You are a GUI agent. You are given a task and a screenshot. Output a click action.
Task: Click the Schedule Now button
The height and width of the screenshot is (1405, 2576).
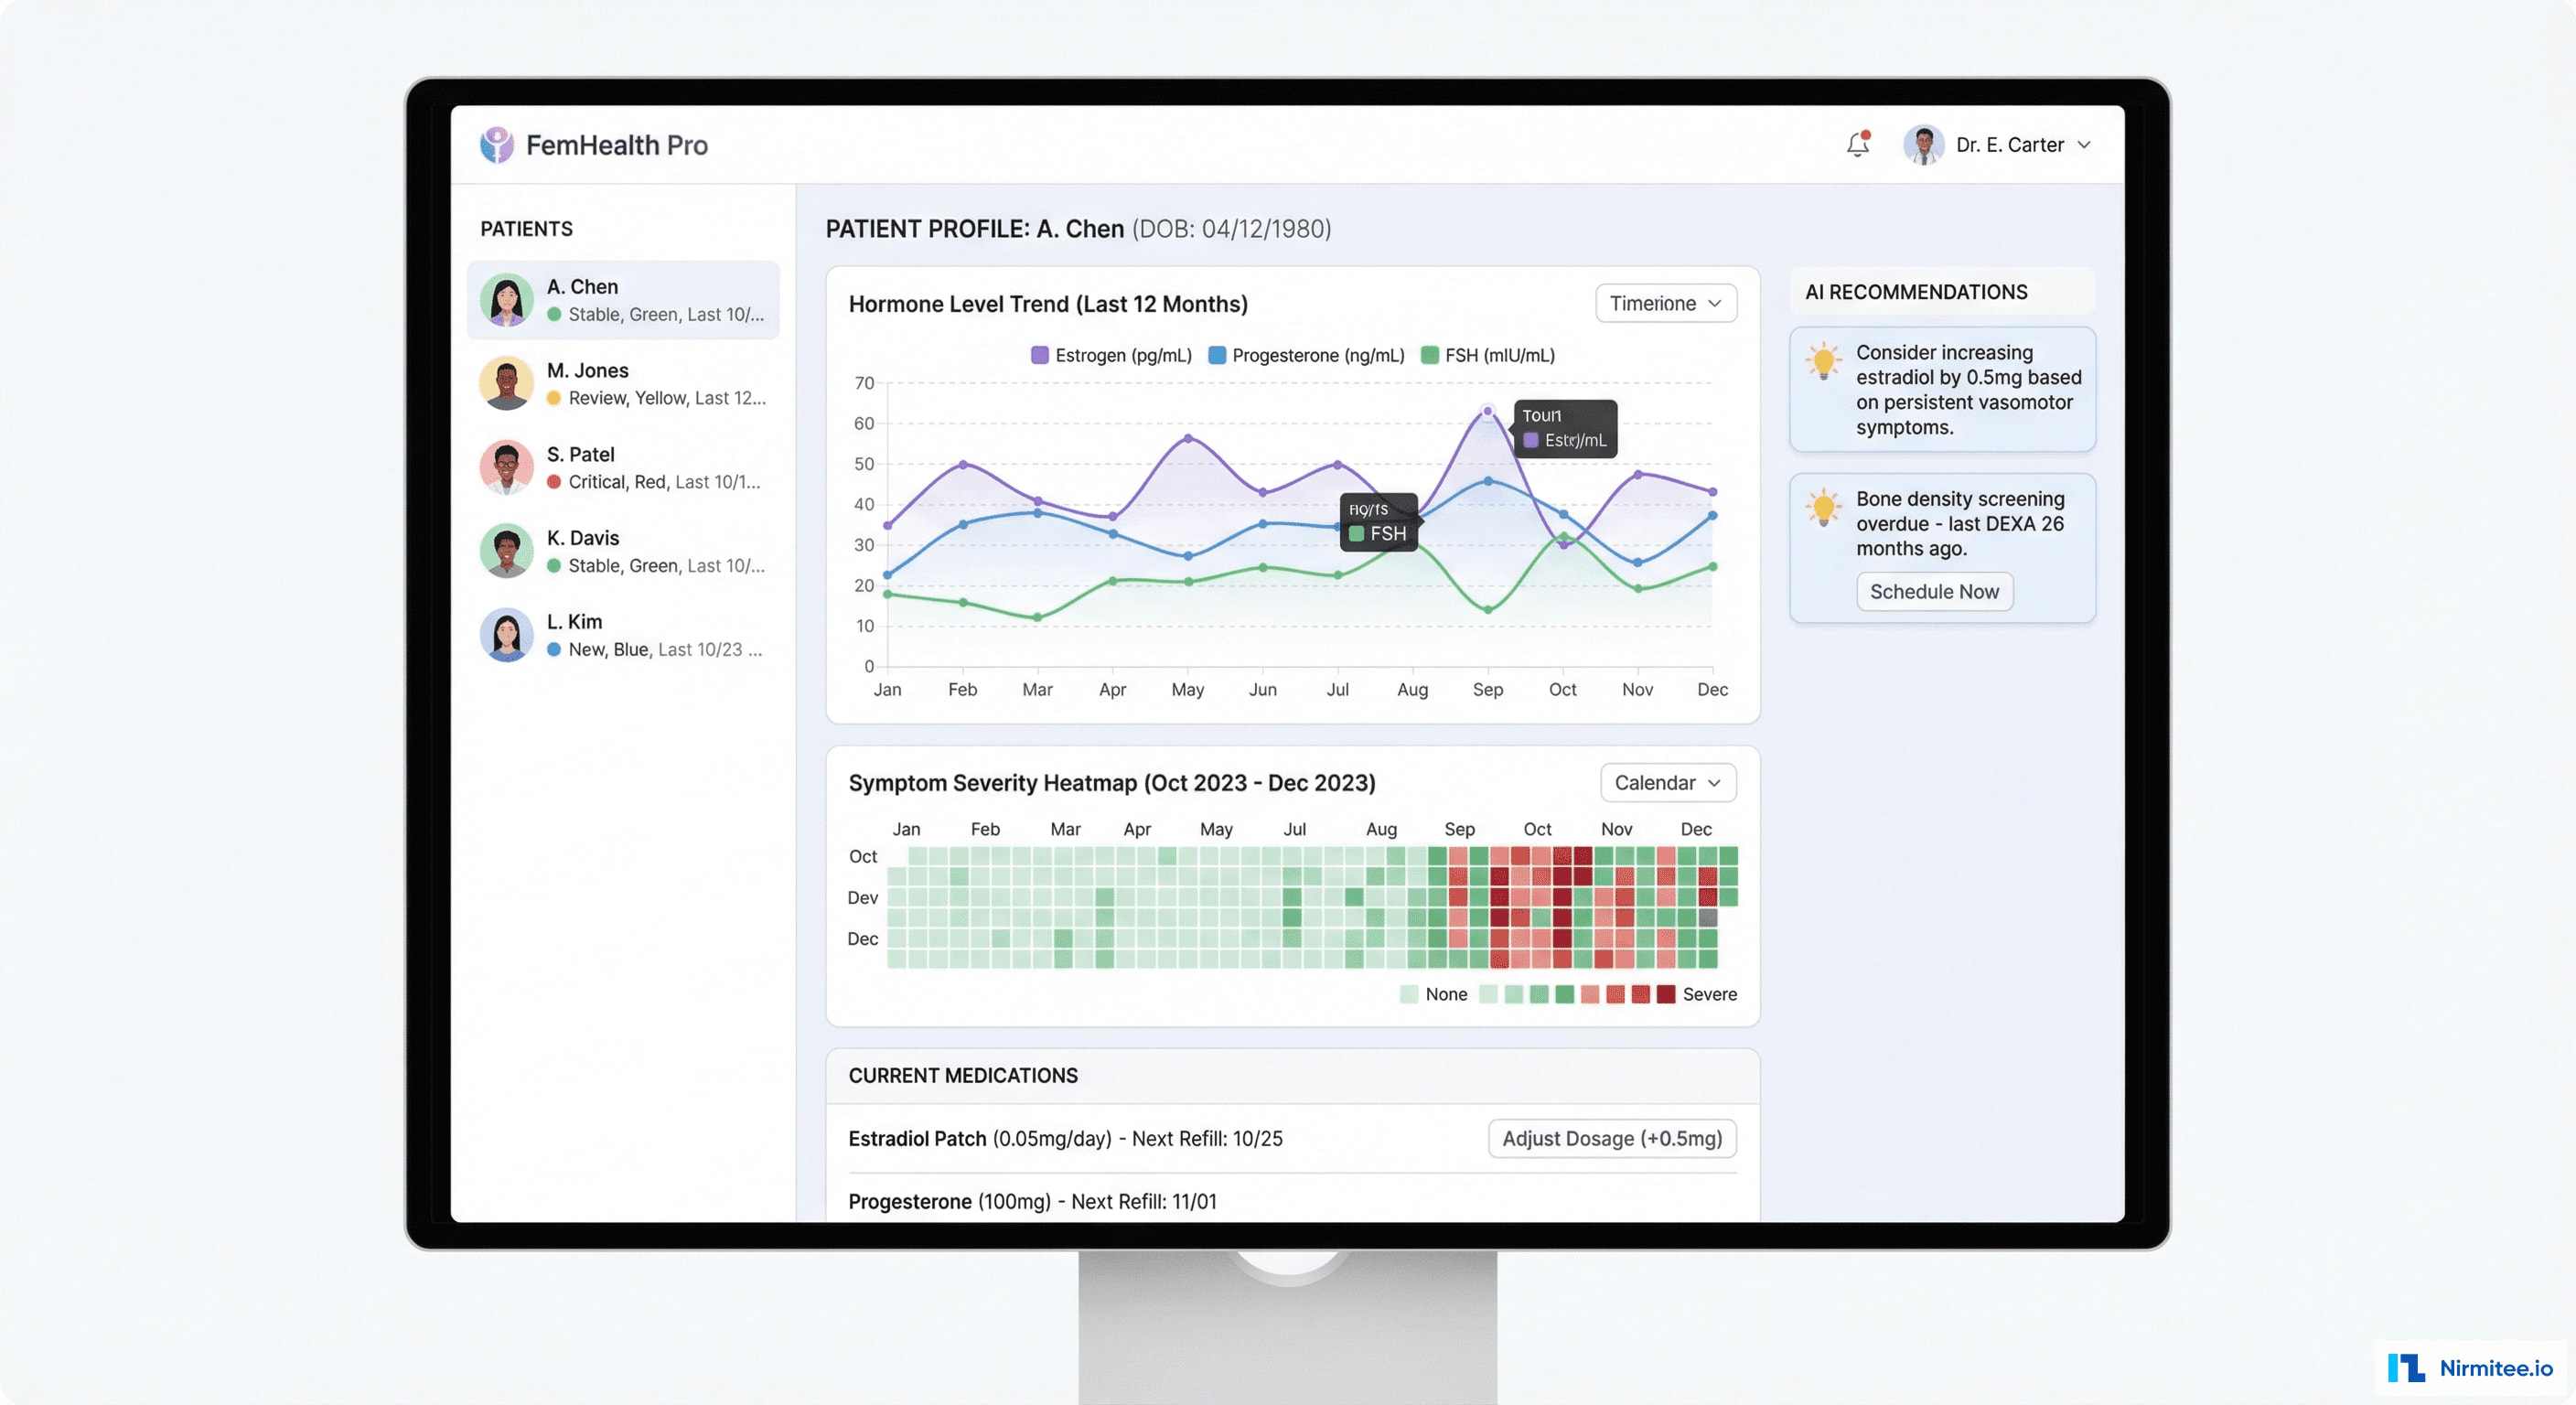1934,591
